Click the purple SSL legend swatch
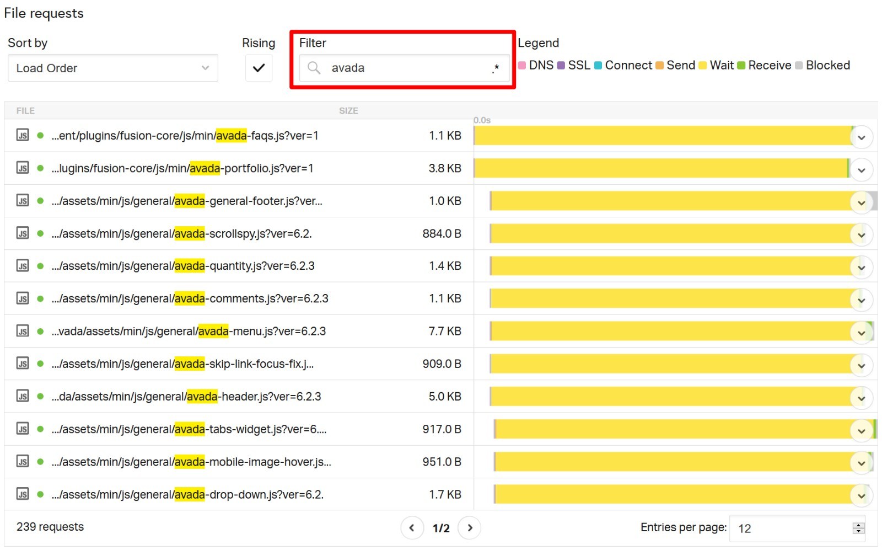The image size is (882, 550). tap(561, 65)
